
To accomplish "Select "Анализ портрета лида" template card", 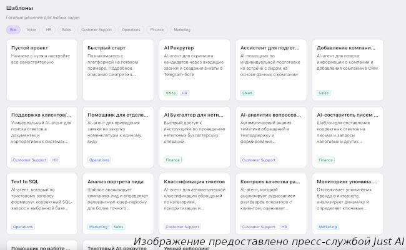I will [118, 201].
